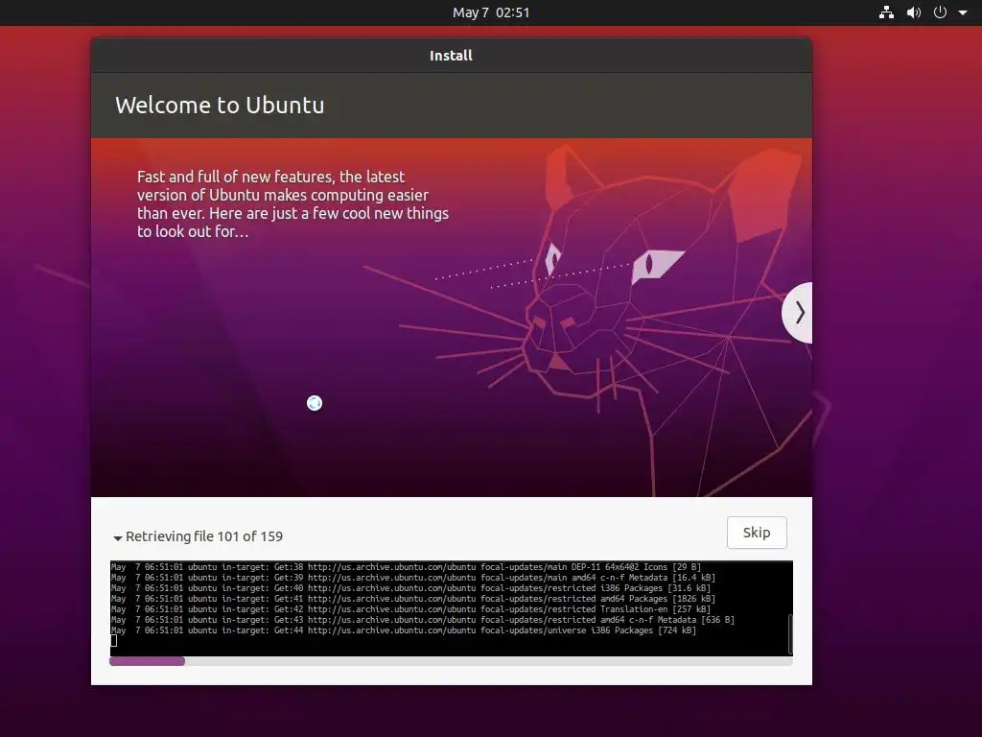
Task: Click the 'Retrieving file 101 of 159' label
Action: (204, 536)
